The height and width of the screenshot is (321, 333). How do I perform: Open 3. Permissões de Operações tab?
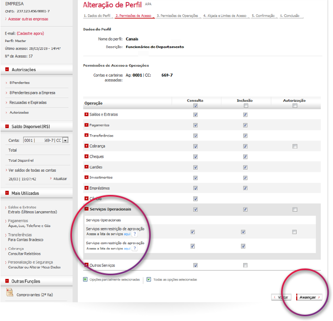coord(178,16)
